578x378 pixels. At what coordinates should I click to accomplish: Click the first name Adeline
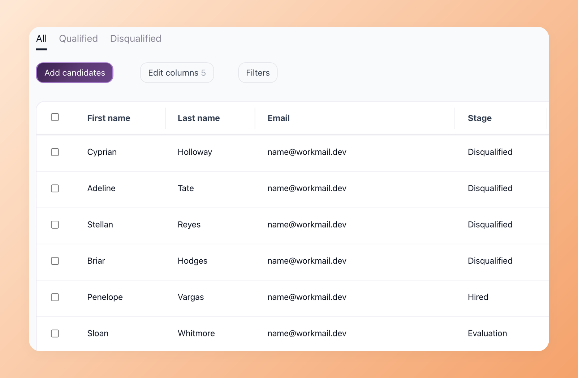[x=102, y=188]
